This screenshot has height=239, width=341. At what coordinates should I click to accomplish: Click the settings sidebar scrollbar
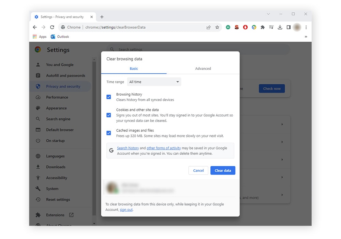click(x=94, y=137)
